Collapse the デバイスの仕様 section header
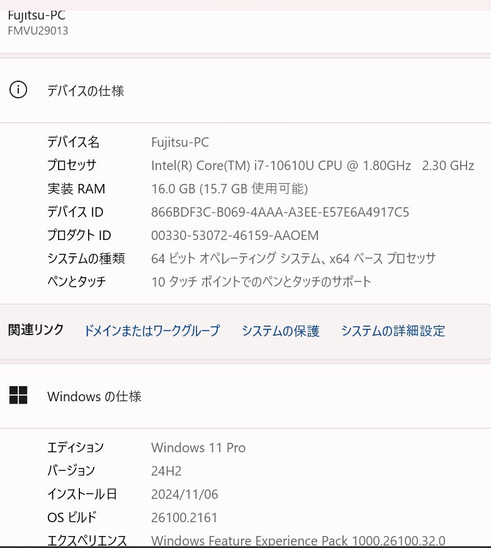491x548 pixels. [245, 91]
